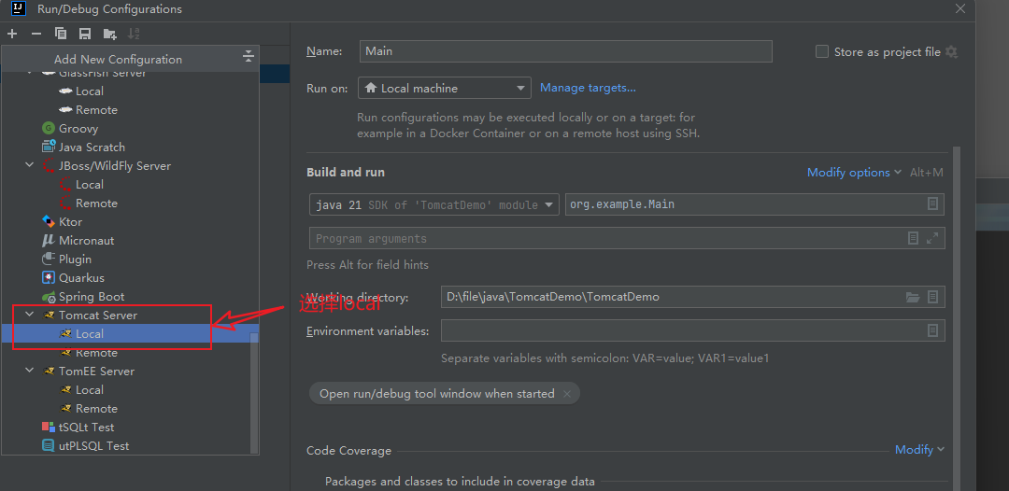
Task: Click the collapse icon beside Add New Configuration
Action: click(249, 58)
